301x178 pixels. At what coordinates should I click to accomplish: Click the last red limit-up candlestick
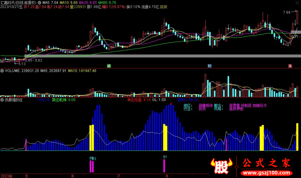tap(297, 17)
